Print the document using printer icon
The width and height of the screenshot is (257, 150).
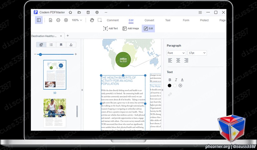(97, 12)
